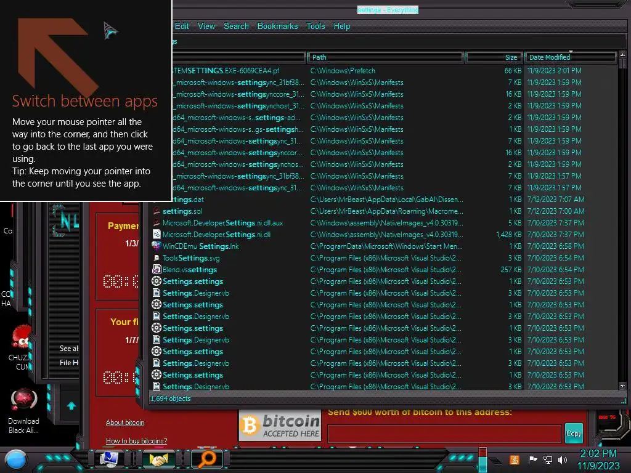The height and width of the screenshot is (473, 631).
Task: Select the d64 s..gs-settingsh manifest result
Action: click(238, 129)
